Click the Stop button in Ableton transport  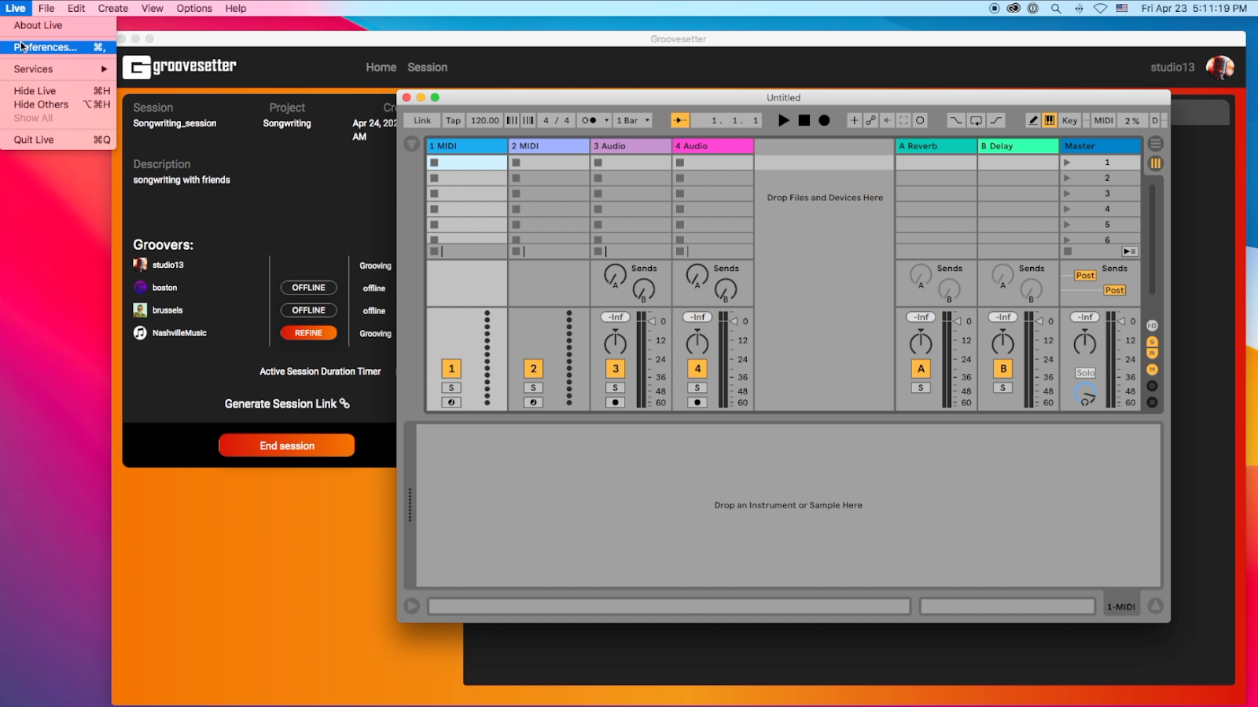tap(804, 120)
